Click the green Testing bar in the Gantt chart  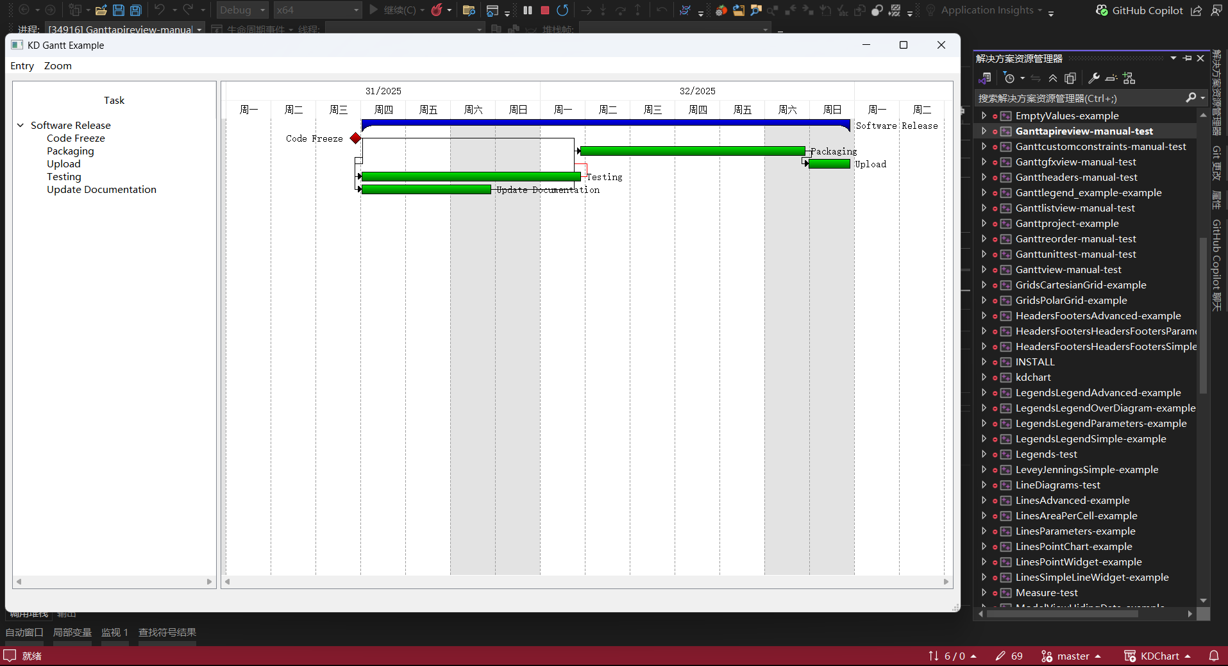471,176
